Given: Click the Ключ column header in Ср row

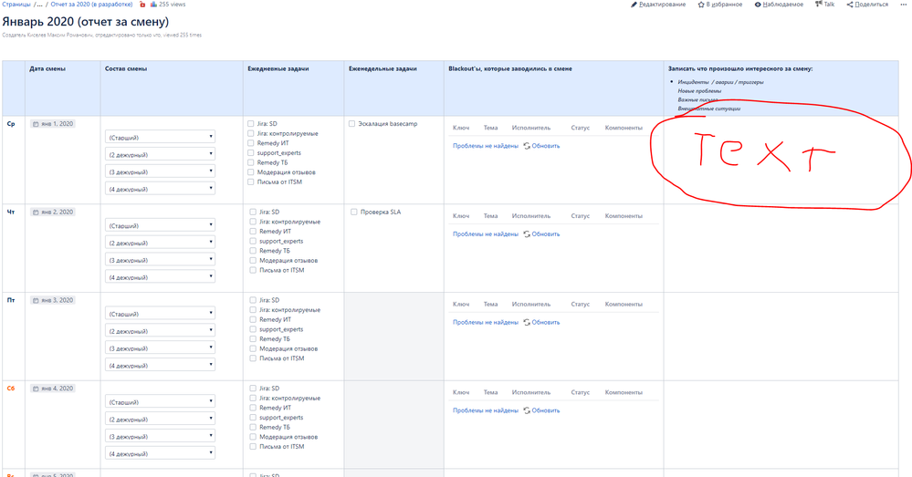Looking at the screenshot, I should [461, 128].
